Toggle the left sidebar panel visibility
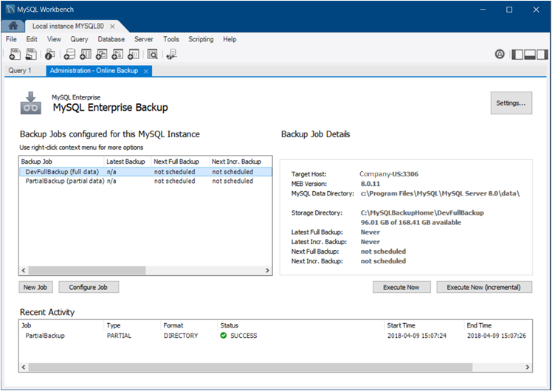This screenshot has width=552, height=391. (x=517, y=54)
